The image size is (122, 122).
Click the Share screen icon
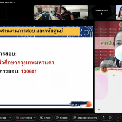42,118
